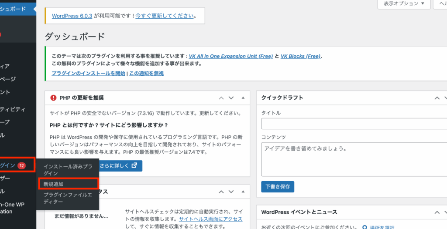Click the 今すぐ更新してください link
Viewport: 447px width, 229px height.
click(x=165, y=16)
